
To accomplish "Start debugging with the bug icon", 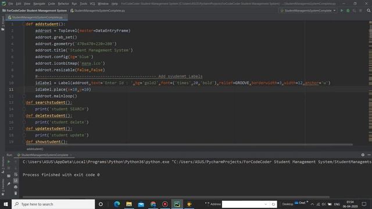I will pyautogui.click(x=348, y=10).
